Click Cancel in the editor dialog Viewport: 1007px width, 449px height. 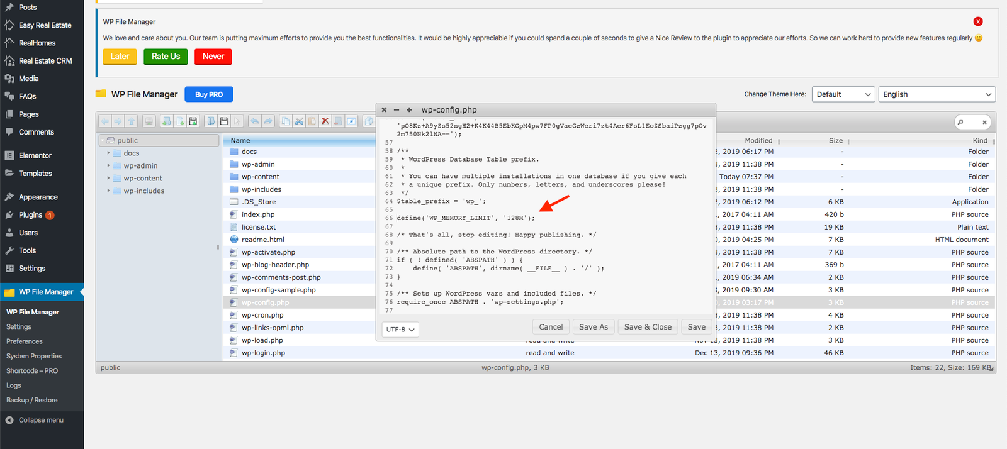pyautogui.click(x=551, y=327)
